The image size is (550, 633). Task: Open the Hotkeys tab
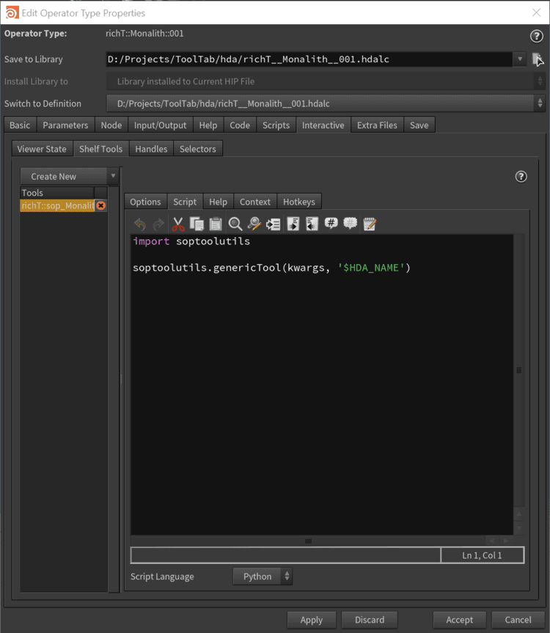(298, 202)
